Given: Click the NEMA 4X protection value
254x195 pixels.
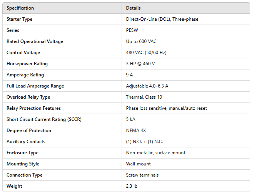Looking at the screenshot, I should point(135,131).
